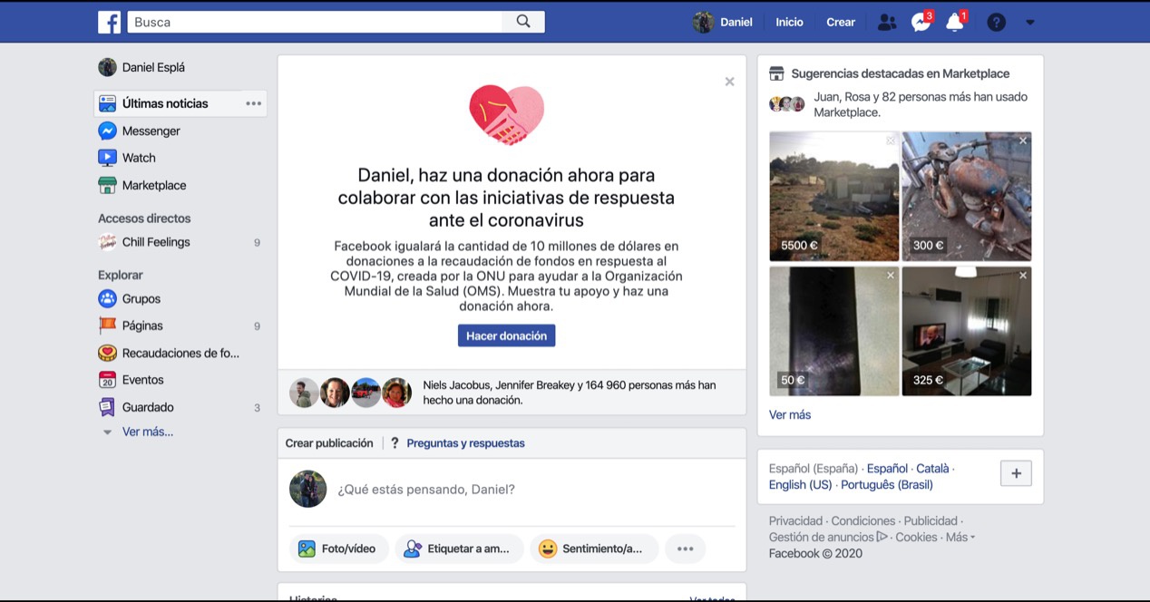Open Eventos in sidebar

pos(132,380)
